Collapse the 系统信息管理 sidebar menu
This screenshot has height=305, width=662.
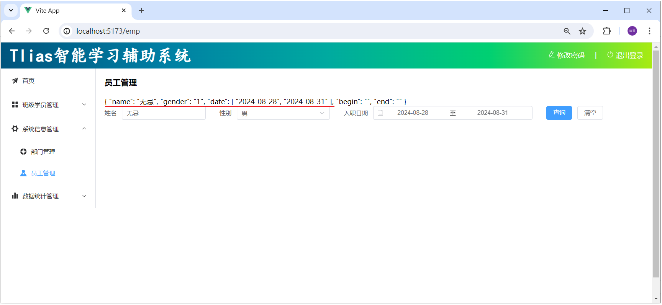[x=49, y=129]
